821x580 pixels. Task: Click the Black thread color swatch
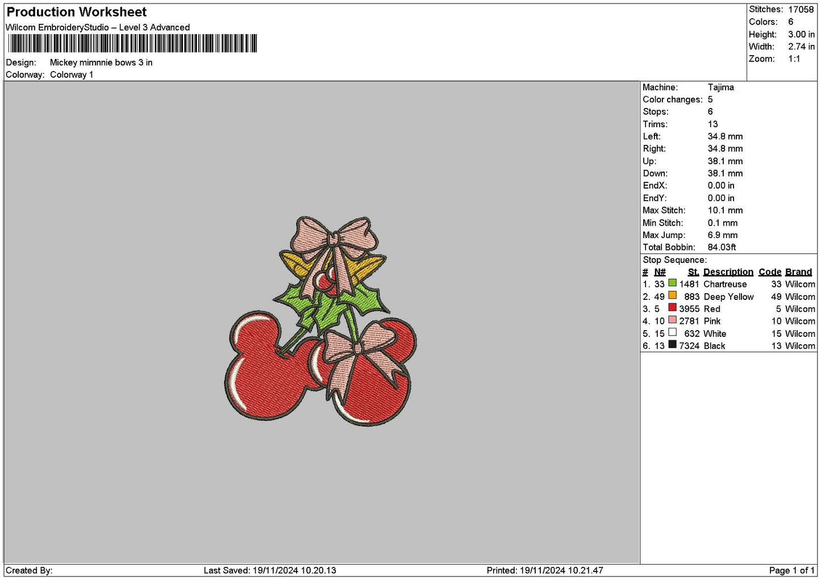(x=673, y=345)
